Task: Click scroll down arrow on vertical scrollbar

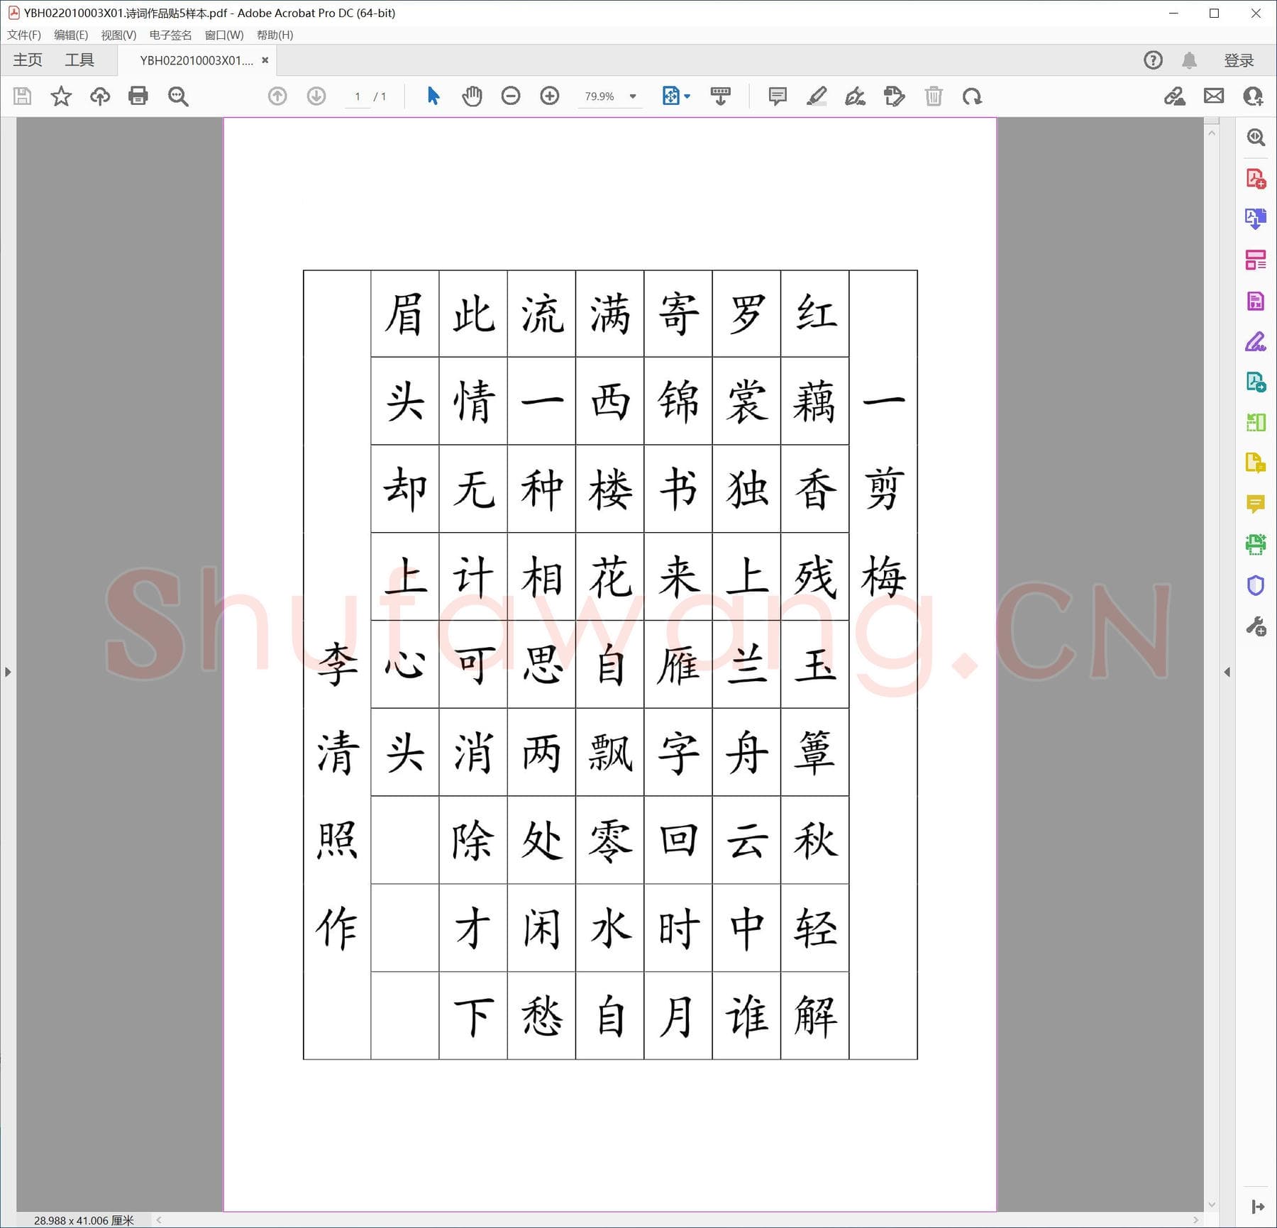Action: click(x=1212, y=1204)
